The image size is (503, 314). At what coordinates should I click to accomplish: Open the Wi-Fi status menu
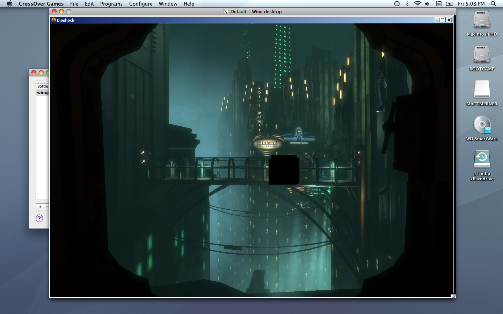(x=417, y=4)
